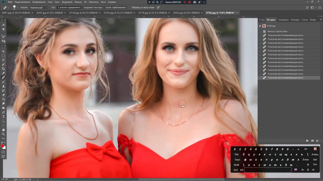The height and width of the screenshot is (181, 323).
Task: Stop the screen recording
Action: point(190,2)
